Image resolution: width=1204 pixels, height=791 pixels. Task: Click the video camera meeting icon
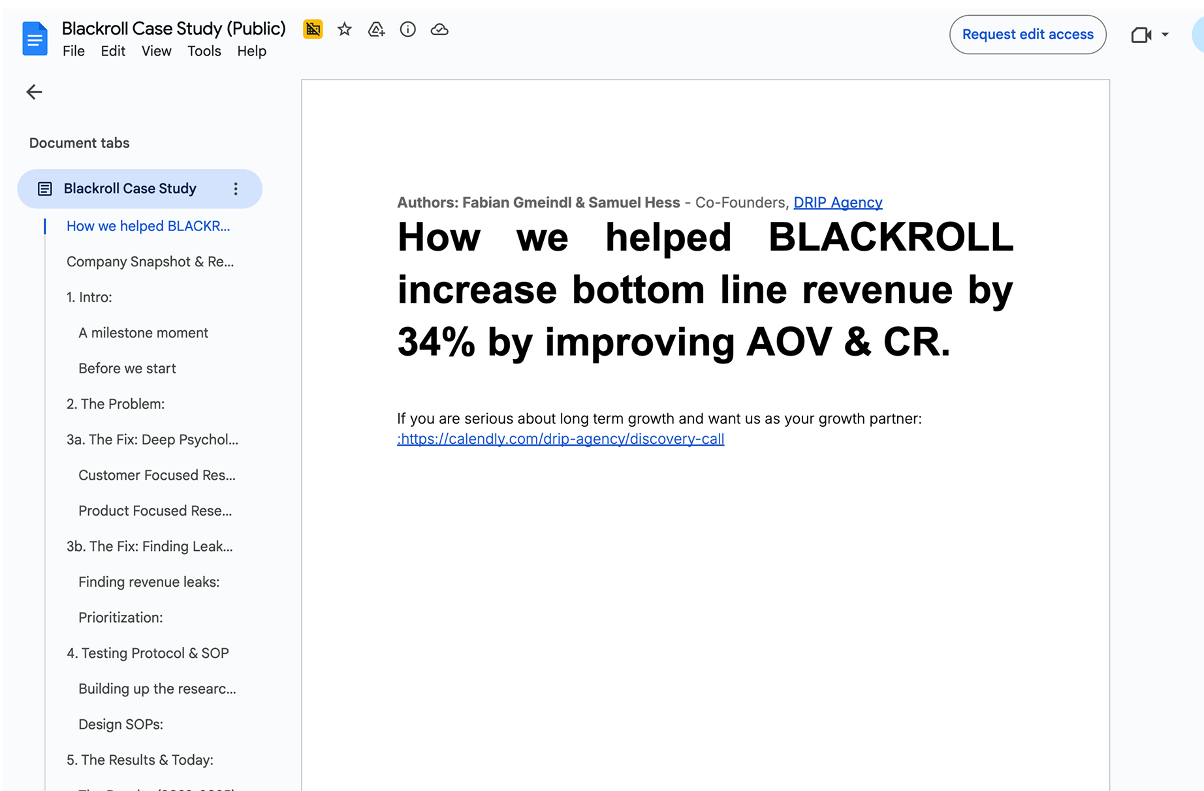coord(1141,35)
